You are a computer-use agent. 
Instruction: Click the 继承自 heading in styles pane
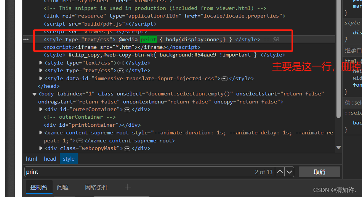click(x=353, y=50)
